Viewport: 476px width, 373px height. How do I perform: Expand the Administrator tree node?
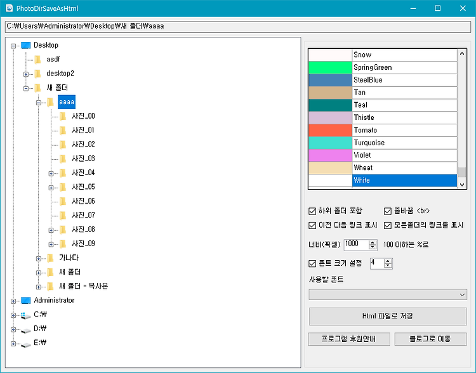coord(13,301)
